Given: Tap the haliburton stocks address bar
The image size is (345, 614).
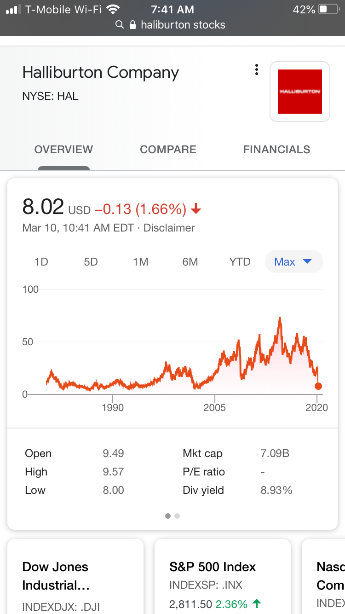Looking at the screenshot, I should click(183, 25).
